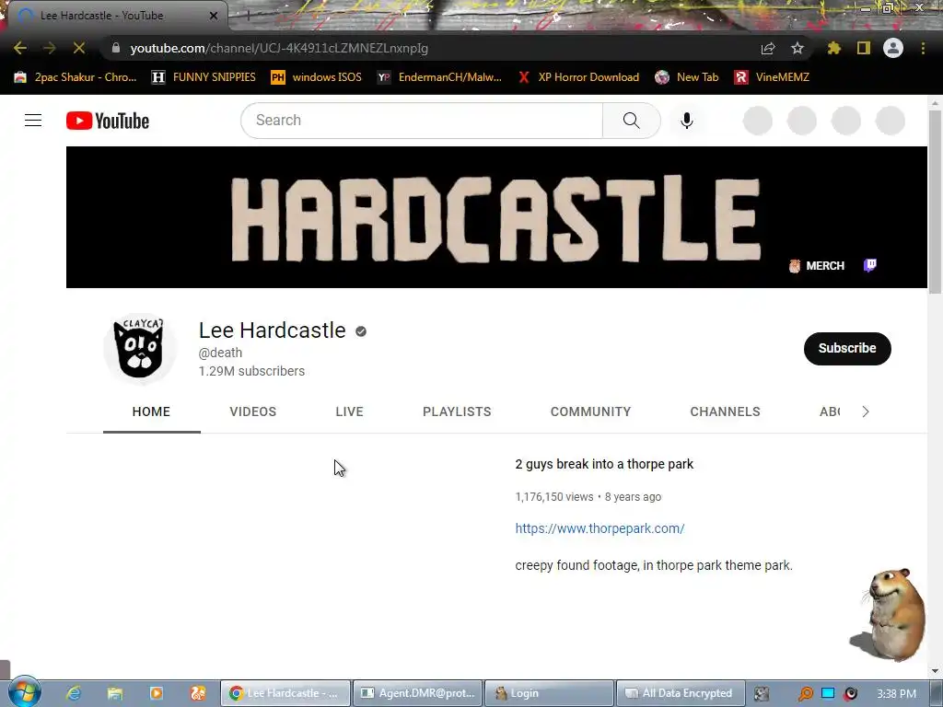Launch Internet Explorer from taskbar
This screenshot has width=943, height=707.
[x=74, y=693]
